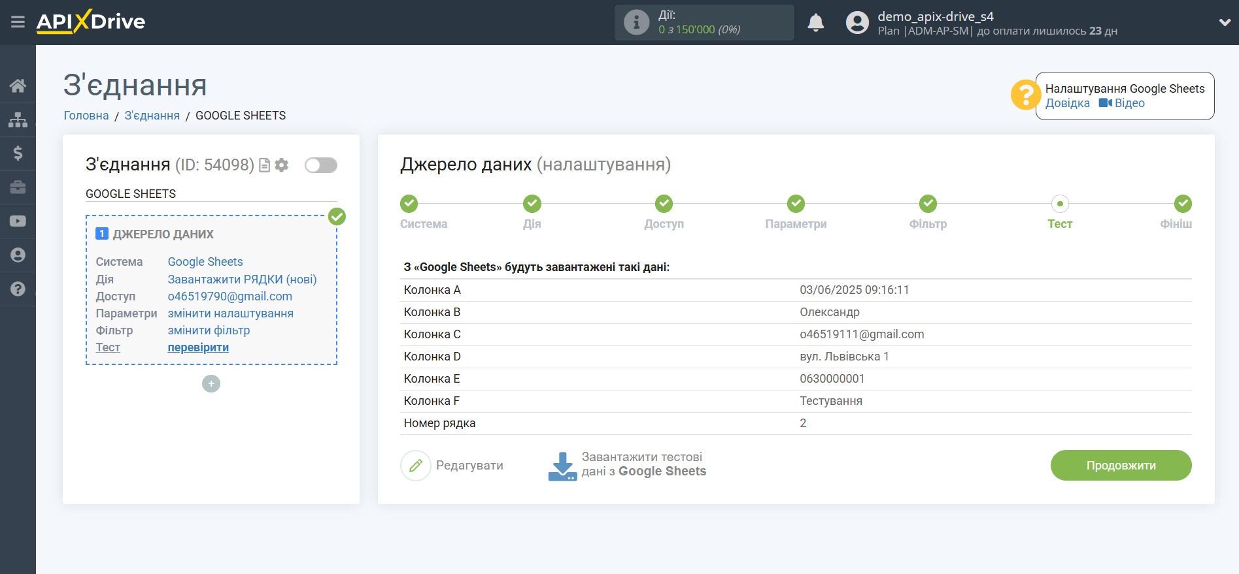The height and width of the screenshot is (574, 1239).
Task: Click the user avatar icon
Action: (857, 22)
